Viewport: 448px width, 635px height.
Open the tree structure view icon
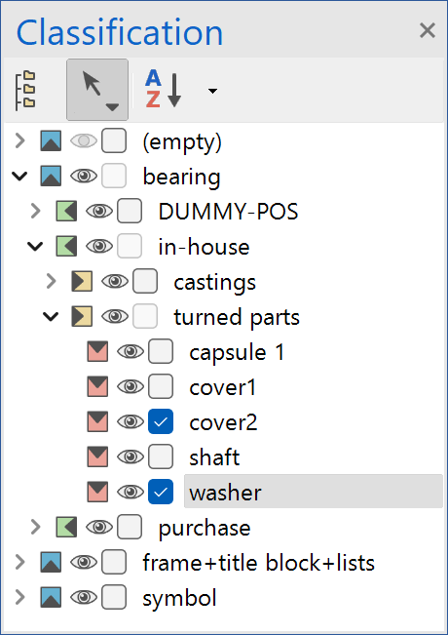click(25, 90)
